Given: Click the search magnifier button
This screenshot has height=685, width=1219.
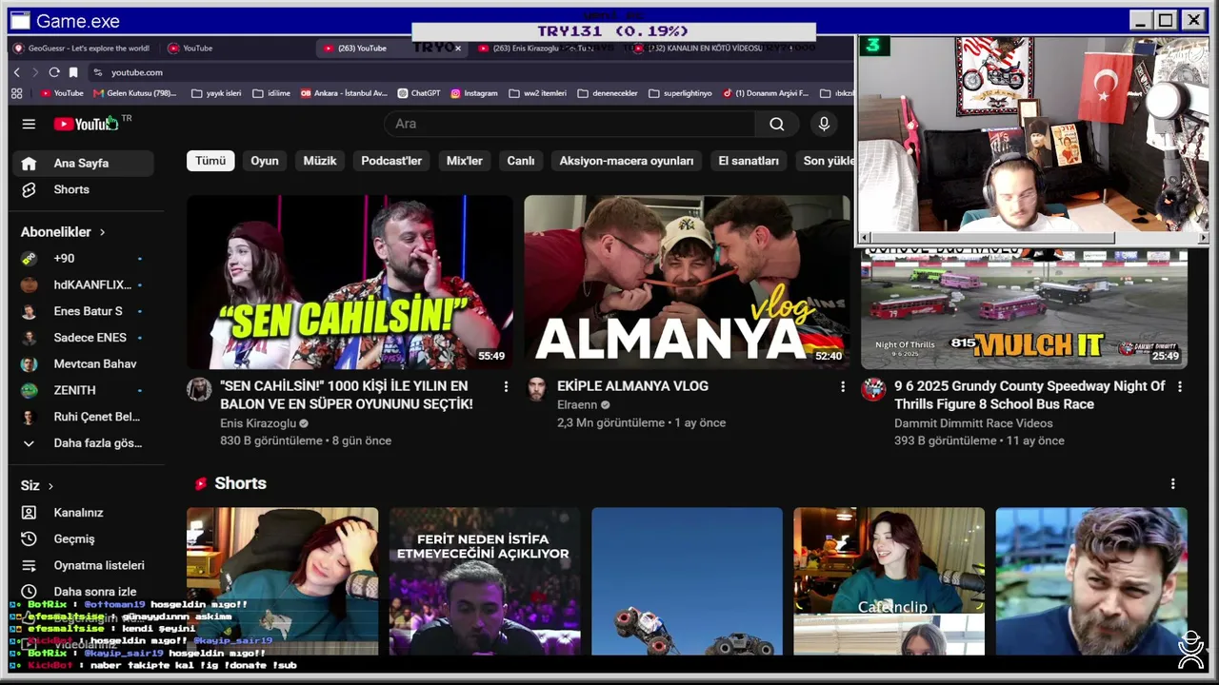Looking at the screenshot, I should click(x=777, y=124).
